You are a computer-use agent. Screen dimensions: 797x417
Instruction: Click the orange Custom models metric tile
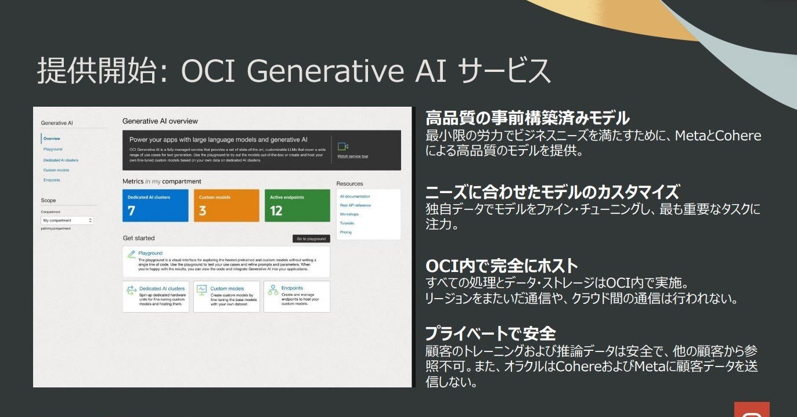click(x=226, y=205)
